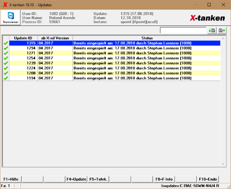The image size is (231, 189).
Task: Click the ab X-oil Version column header
Action: pos(55,38)
